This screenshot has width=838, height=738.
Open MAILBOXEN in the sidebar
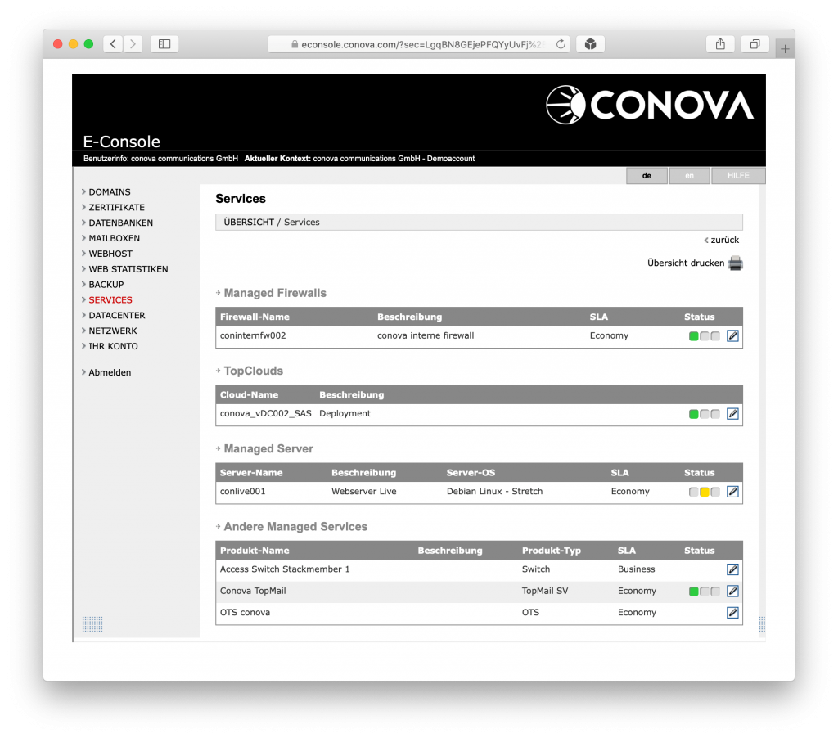pyautogui.click(x=115, y=238)
